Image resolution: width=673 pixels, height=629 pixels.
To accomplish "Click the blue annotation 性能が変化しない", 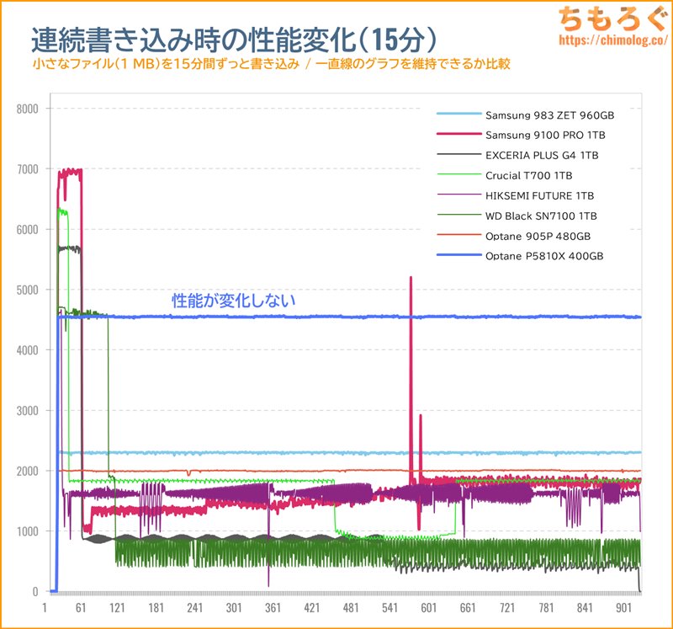I will pyautogui.click(x=234, y=301).
